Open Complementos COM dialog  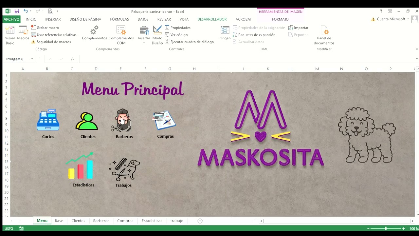click(121, 35)
